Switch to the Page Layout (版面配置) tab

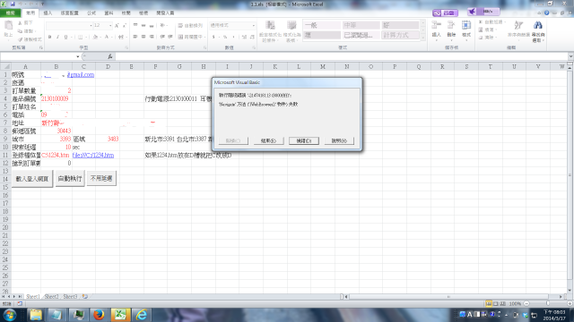[70, 13]
